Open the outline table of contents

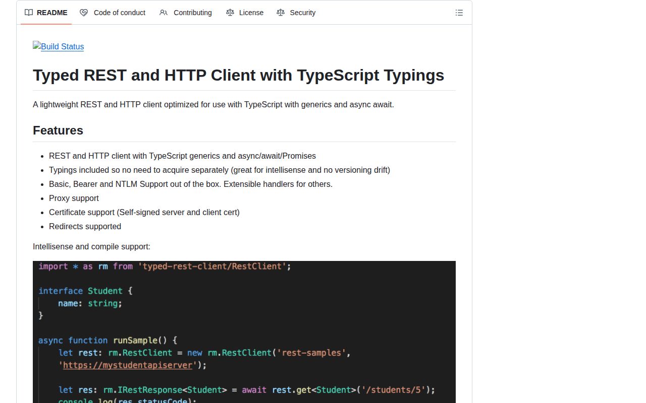pyautogui.click(x=459, y=13)
